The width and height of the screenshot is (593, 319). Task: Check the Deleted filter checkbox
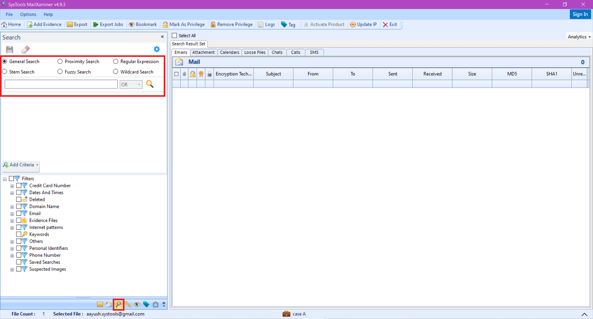pos(19,199)
